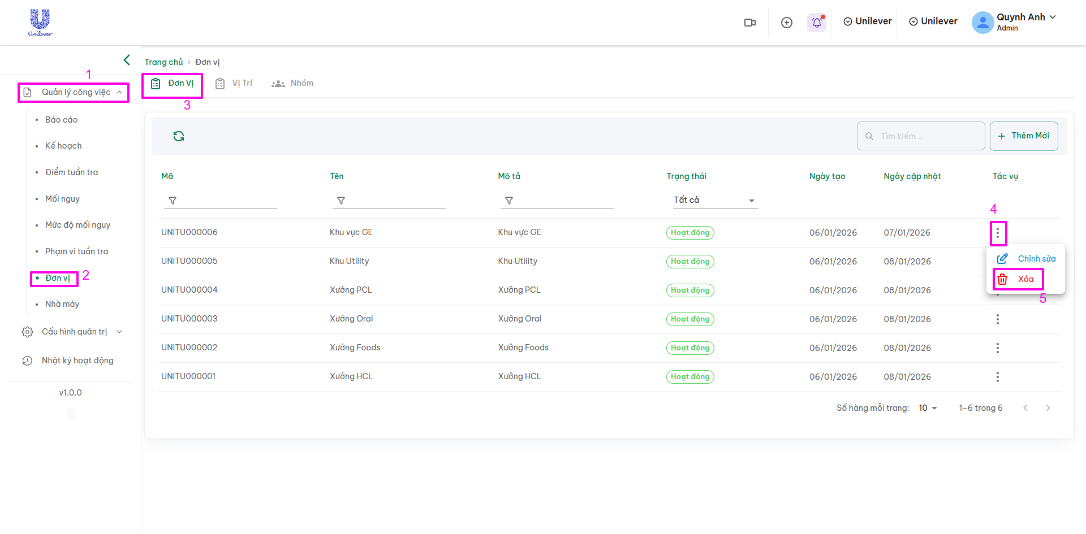Open actions menu for Xưởng Oral row
1086x534 pixels.
point(997,319)
